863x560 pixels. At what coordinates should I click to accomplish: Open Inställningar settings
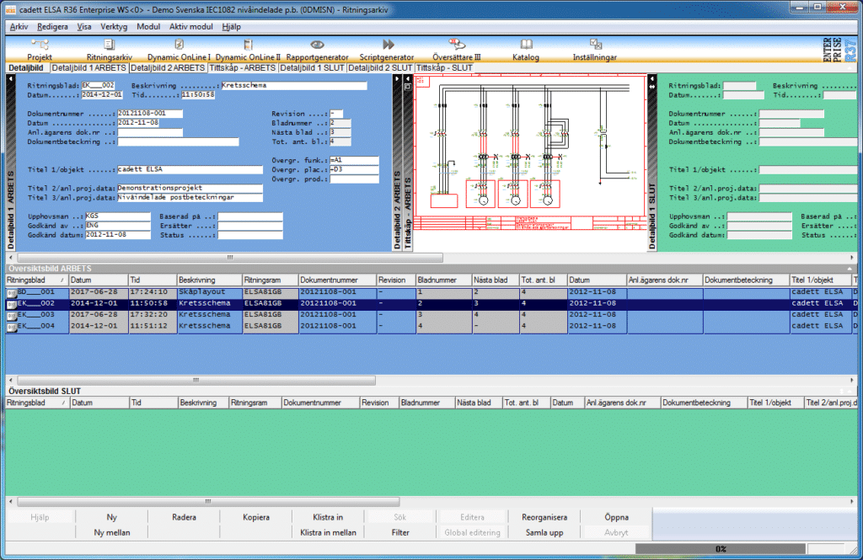coord(595,50)
